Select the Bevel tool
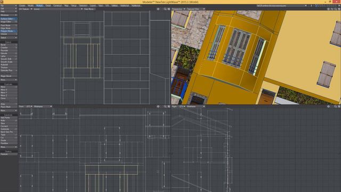 9,45
